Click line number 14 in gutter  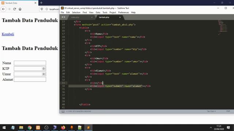click(63, 25)
